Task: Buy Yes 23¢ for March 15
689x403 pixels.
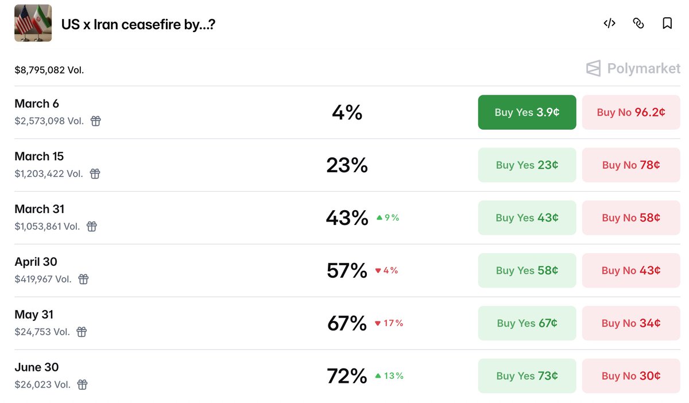Action: click(527, 165)
